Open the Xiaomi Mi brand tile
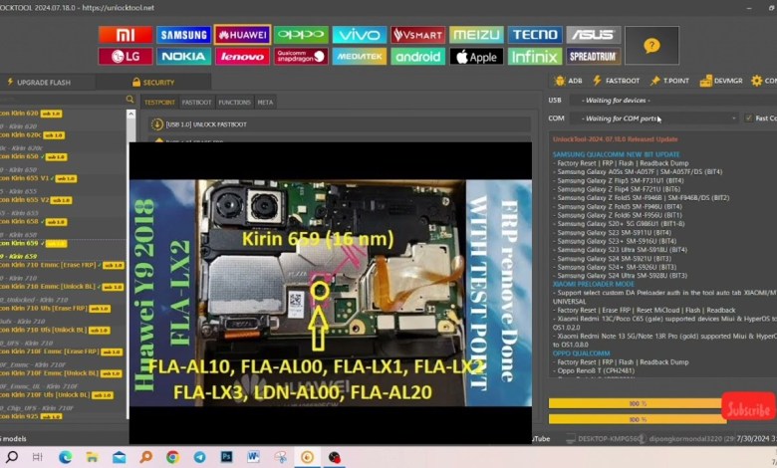Image resolution: width=777 pixels, height=468 pixels. click(x=125, y=35)
